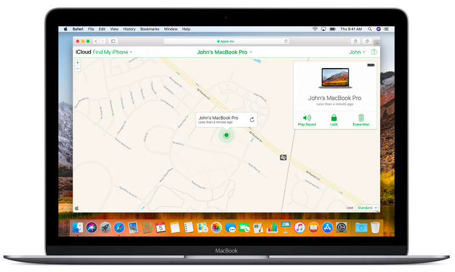Image resolution: width=455 pixels, height=272 pixels.
Task: Click the Erase Mac trash icon
Action: click(361, 117)
